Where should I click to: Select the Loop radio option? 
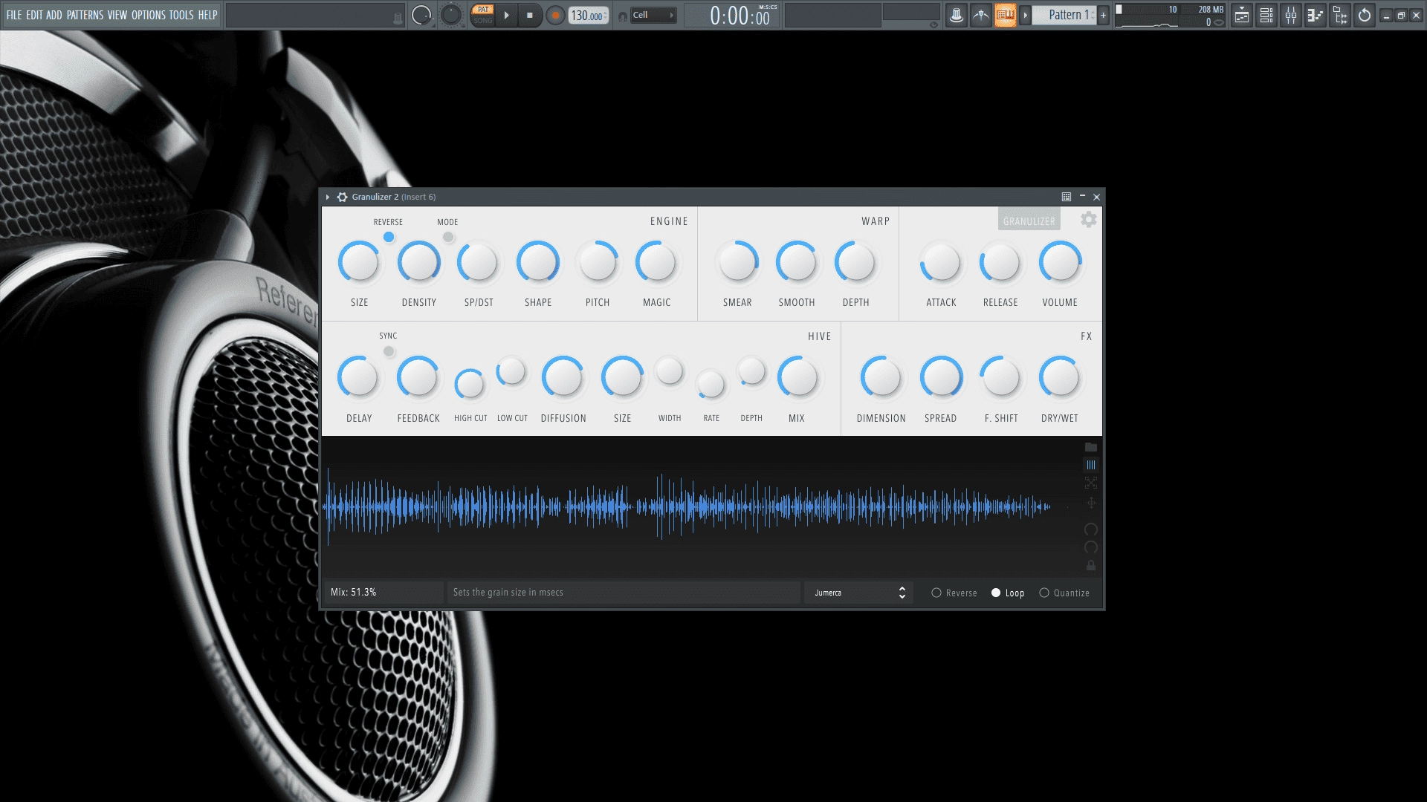(1008, 593)
